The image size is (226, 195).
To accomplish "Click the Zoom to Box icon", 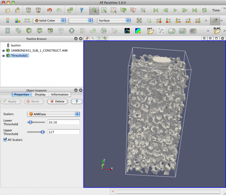I will point(149,20).
